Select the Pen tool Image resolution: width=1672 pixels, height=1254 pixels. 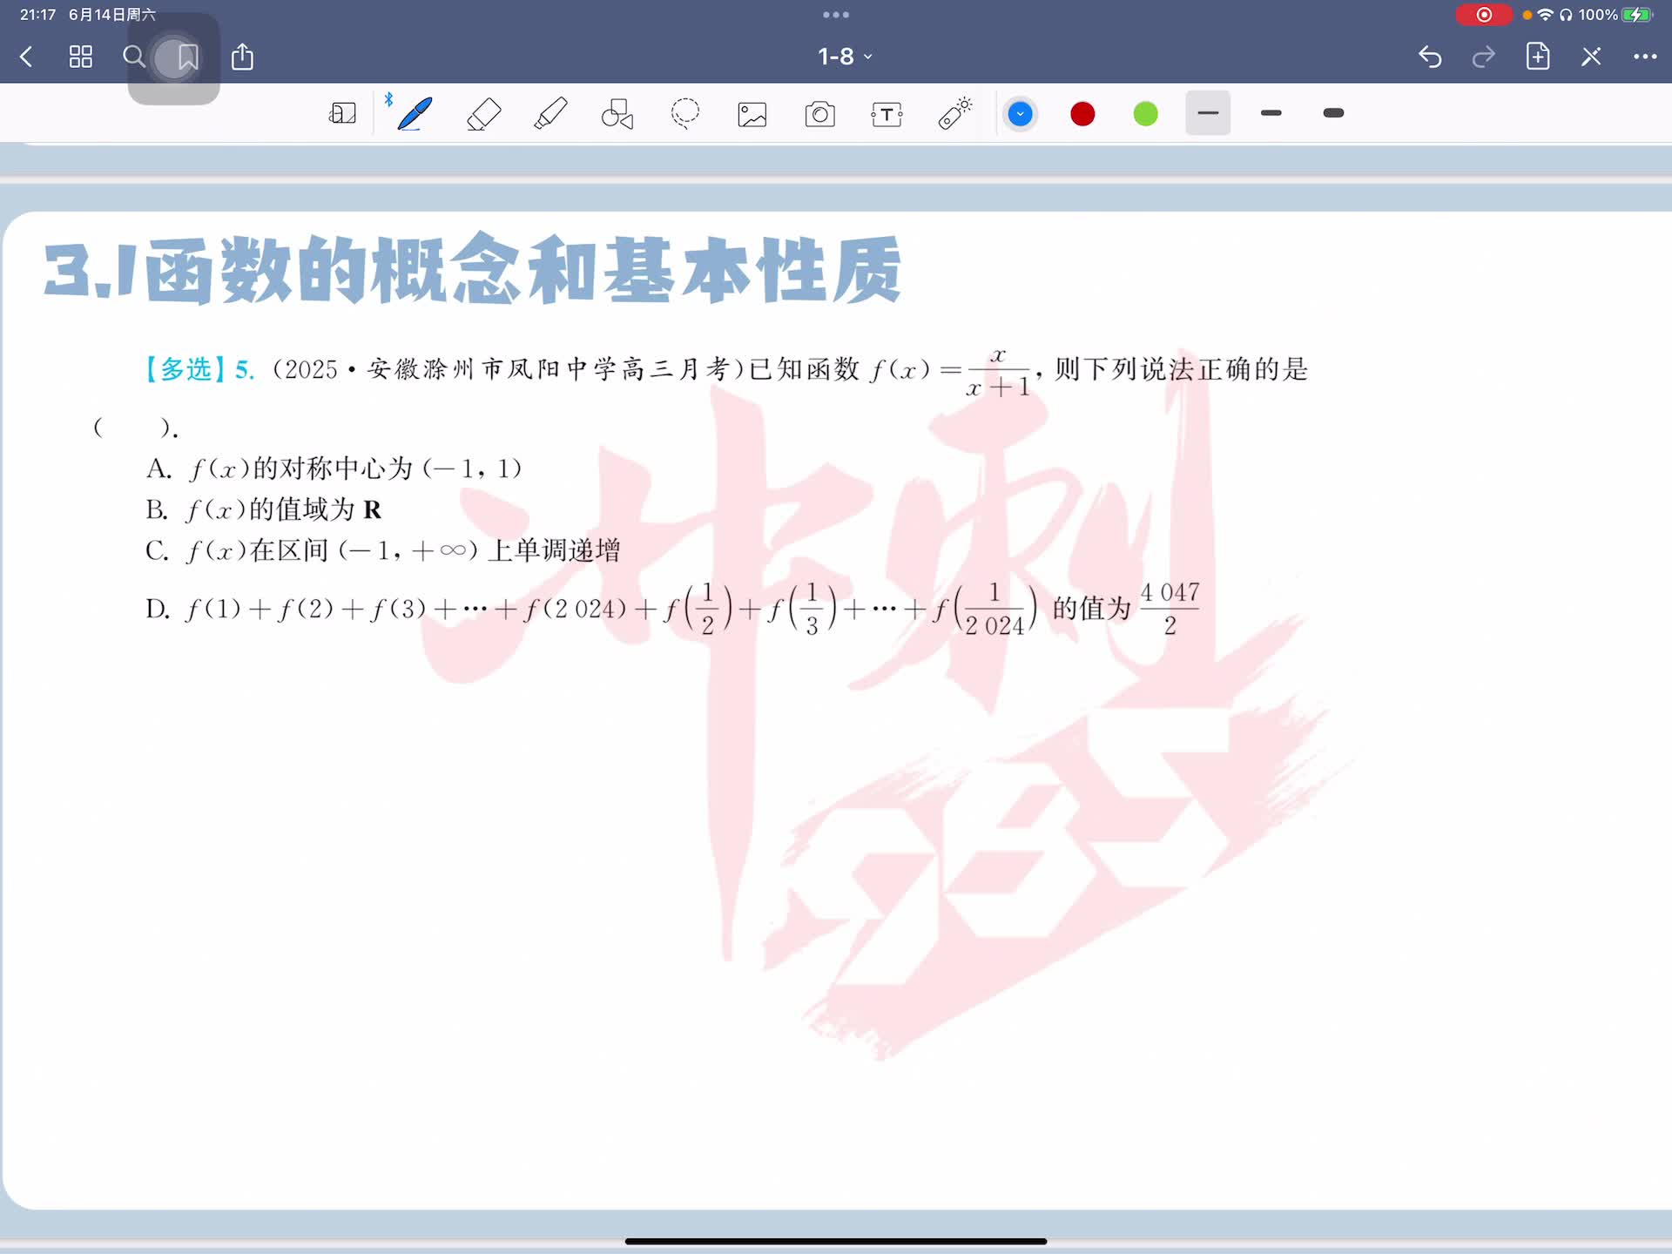pyautogui.click(x=415, y=114)
